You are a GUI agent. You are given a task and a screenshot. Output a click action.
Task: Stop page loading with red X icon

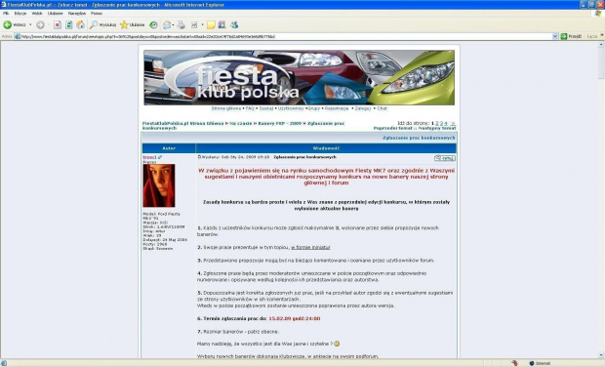[58, 24]
